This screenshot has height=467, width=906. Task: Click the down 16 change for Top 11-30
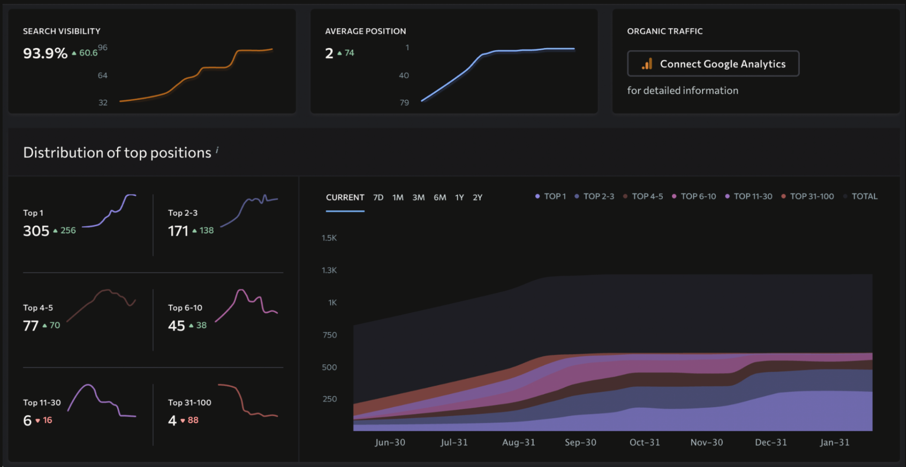point(44,420)
